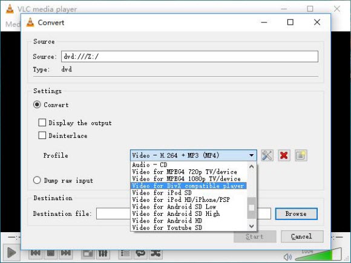
Task: Click Browse for destination file
Action: click(296, 214)
